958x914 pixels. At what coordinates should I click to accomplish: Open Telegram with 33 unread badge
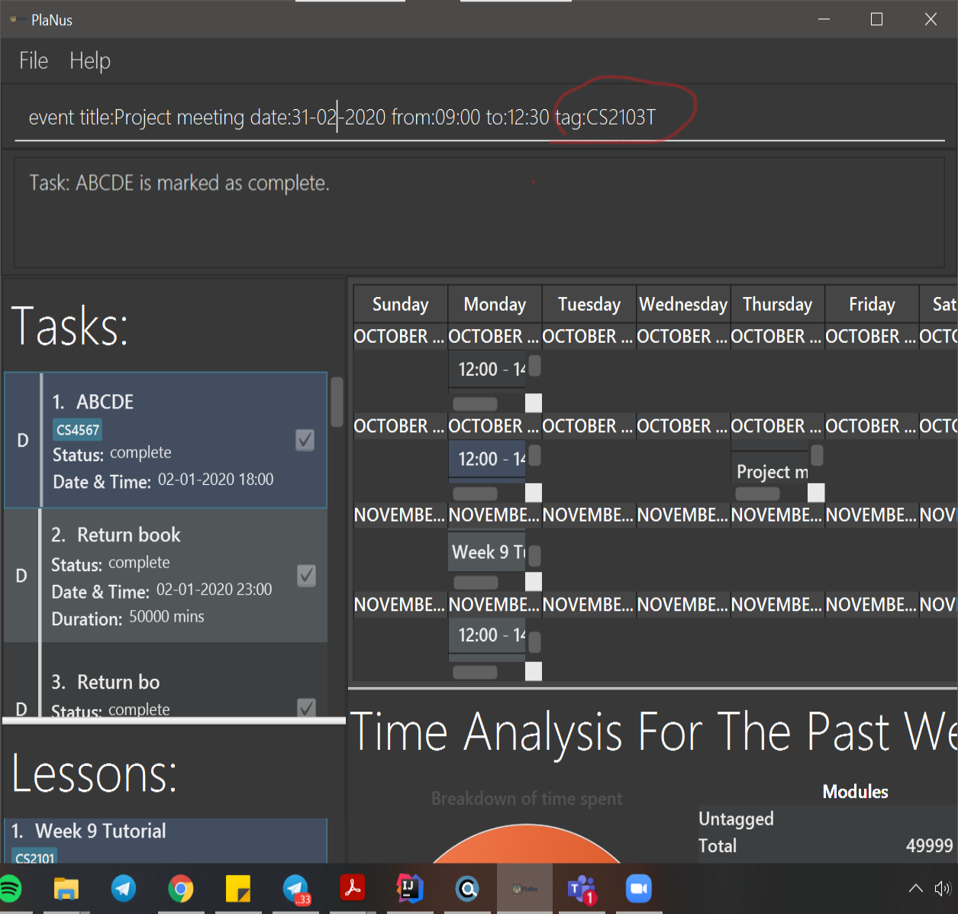click(x=296, y=889)
